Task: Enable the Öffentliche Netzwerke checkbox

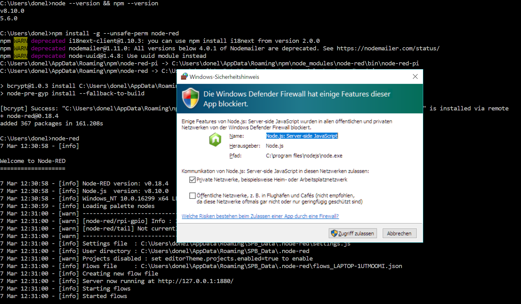Action: click(x=192, y=196)
